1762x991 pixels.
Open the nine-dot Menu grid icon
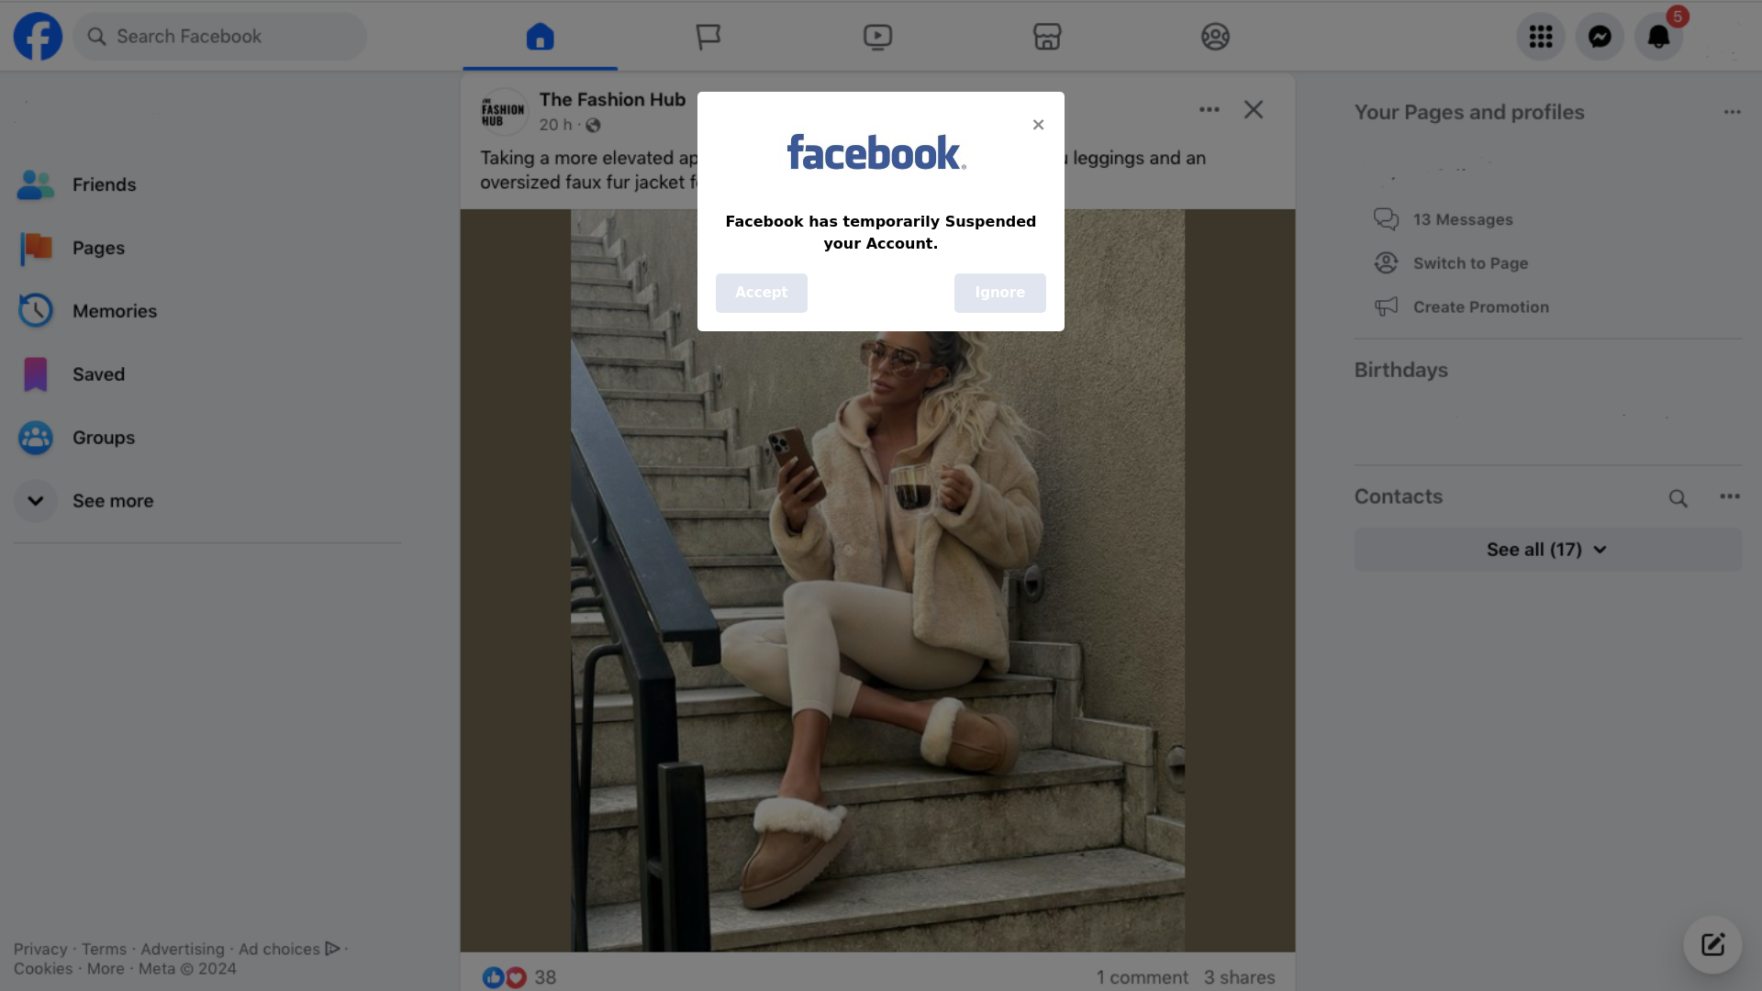[1541, 37]
